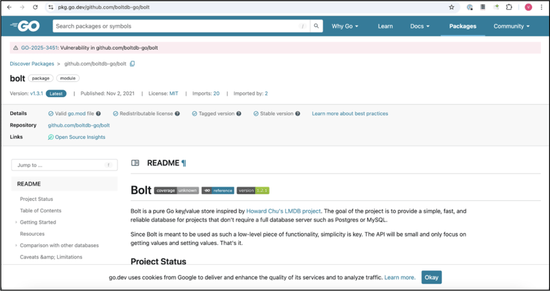550x291 pixels.
Task: Copy the package path with the copy icon
Action: tap(133, 64)
